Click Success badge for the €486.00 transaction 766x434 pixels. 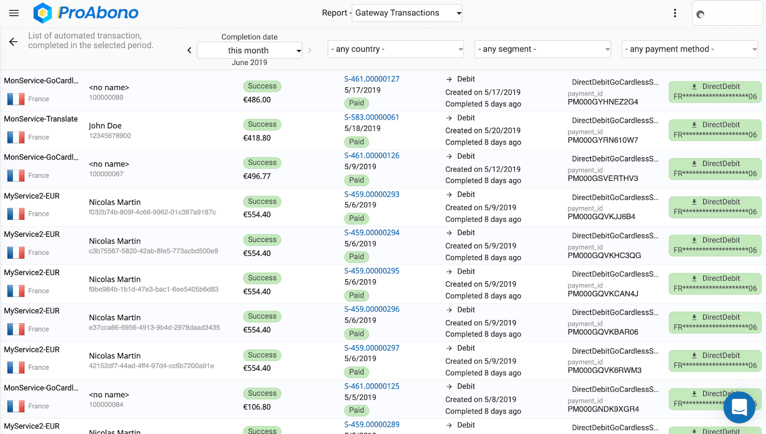click(262, 86)
